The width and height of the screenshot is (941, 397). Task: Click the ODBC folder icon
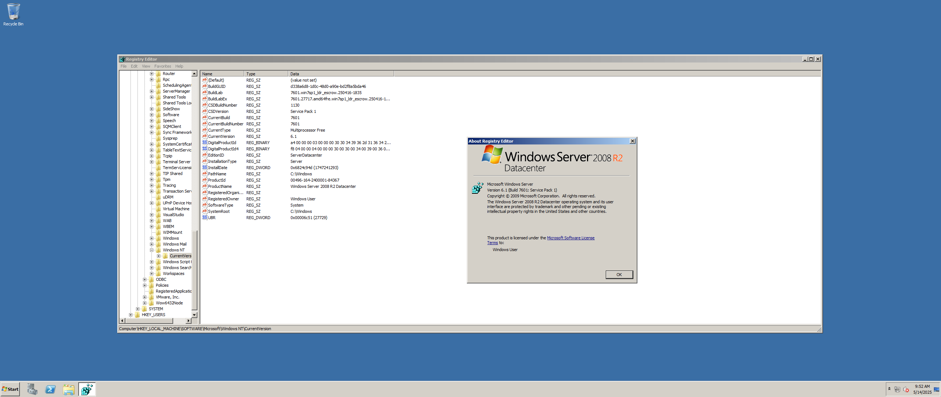click(151, 279)
